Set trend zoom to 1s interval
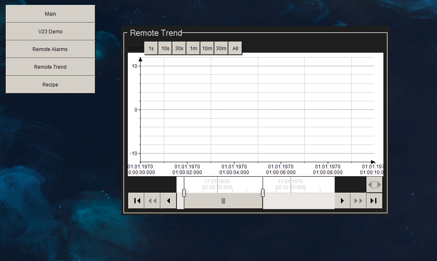The image size is (437, 261). click(151, 48)
